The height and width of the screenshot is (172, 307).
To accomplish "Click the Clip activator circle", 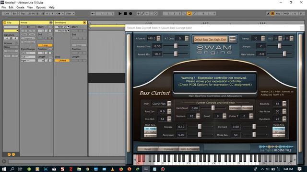I will (x=5, y=22).
